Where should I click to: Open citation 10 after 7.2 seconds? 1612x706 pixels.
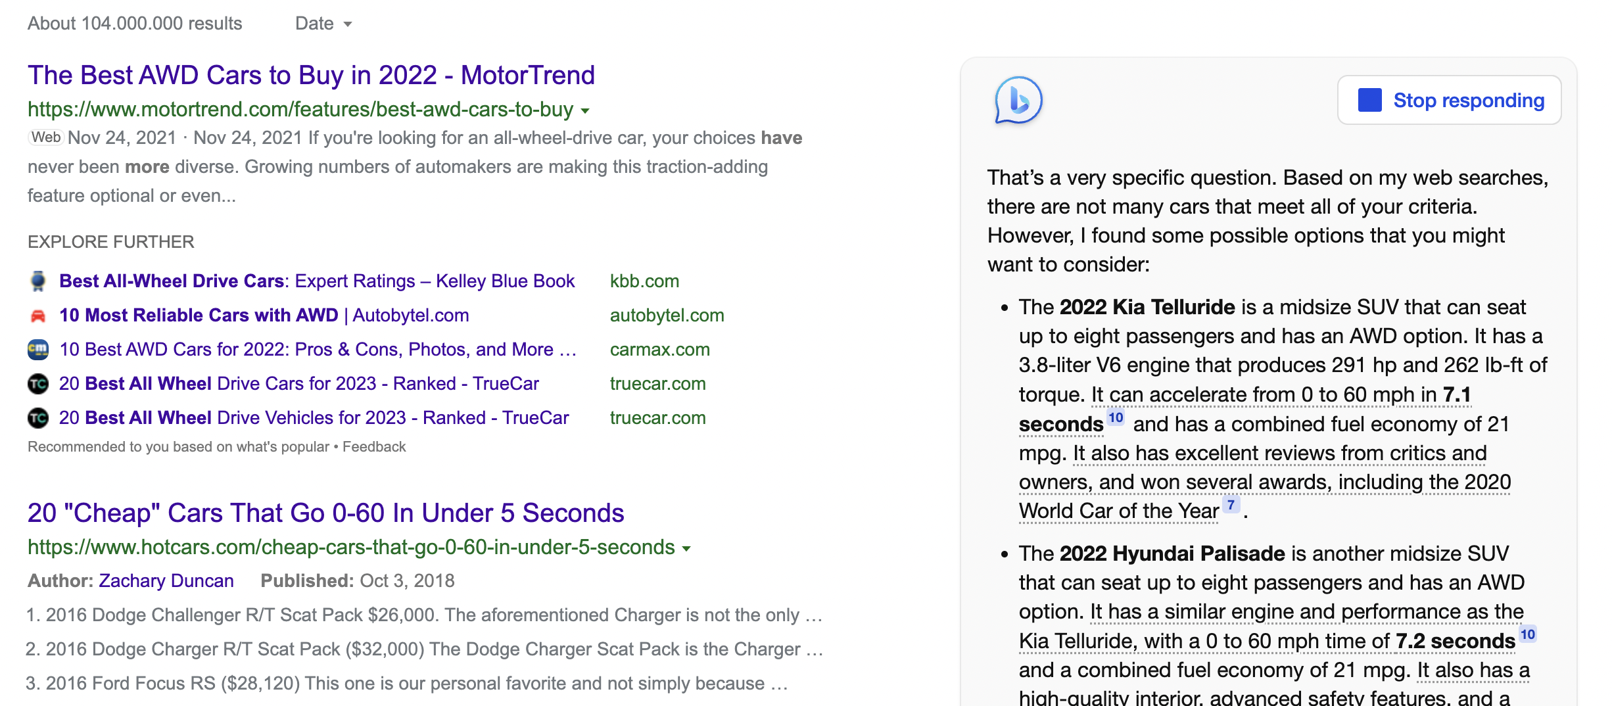click(x=1527, y=635)
